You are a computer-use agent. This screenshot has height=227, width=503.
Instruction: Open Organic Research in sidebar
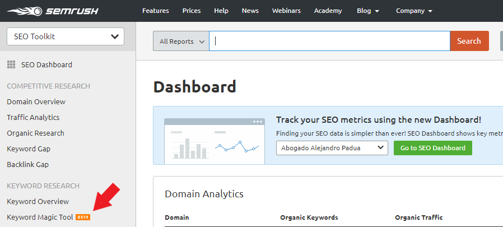click(36, 133)
